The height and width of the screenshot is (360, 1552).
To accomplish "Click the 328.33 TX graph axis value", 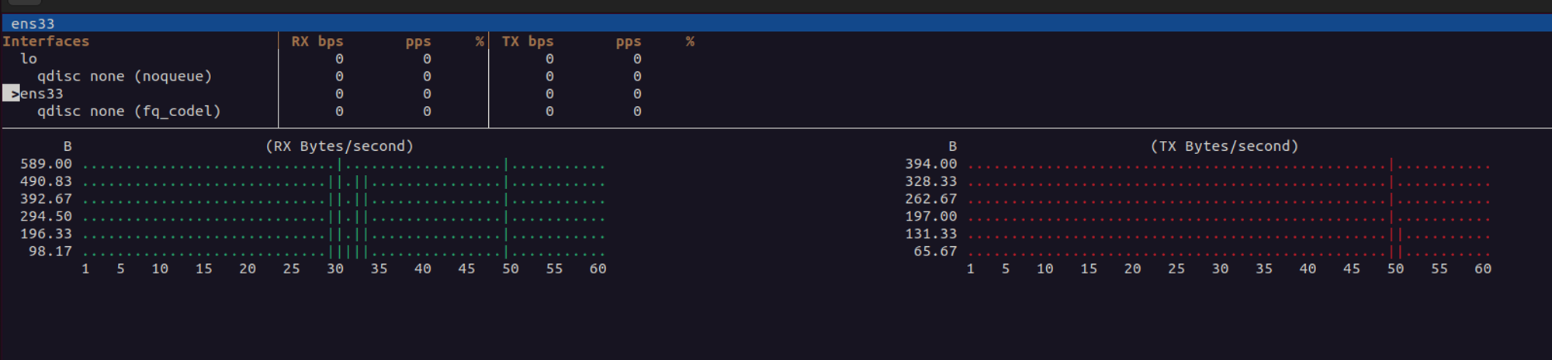I will click(x=930, y=181).
